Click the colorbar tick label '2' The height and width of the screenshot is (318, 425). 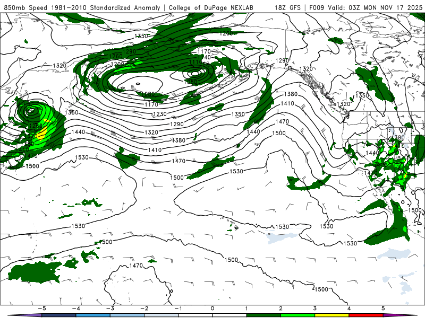coord(280,308)
